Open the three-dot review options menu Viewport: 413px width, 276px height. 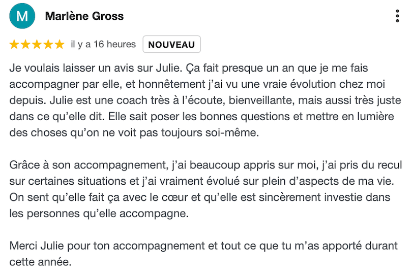[397, 16]
